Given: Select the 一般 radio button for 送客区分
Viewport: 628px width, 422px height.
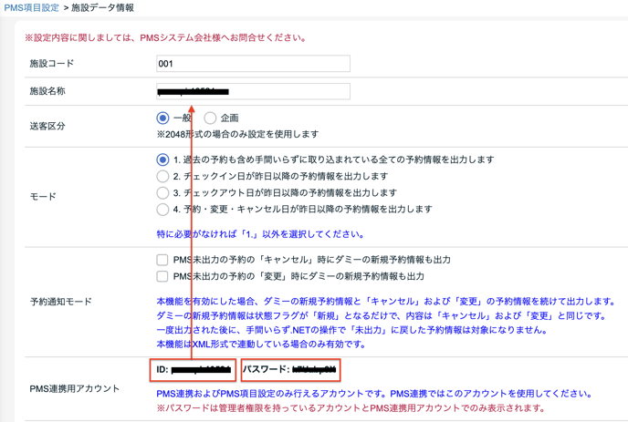Looking at the screenshot, I should tap(162, 118).
